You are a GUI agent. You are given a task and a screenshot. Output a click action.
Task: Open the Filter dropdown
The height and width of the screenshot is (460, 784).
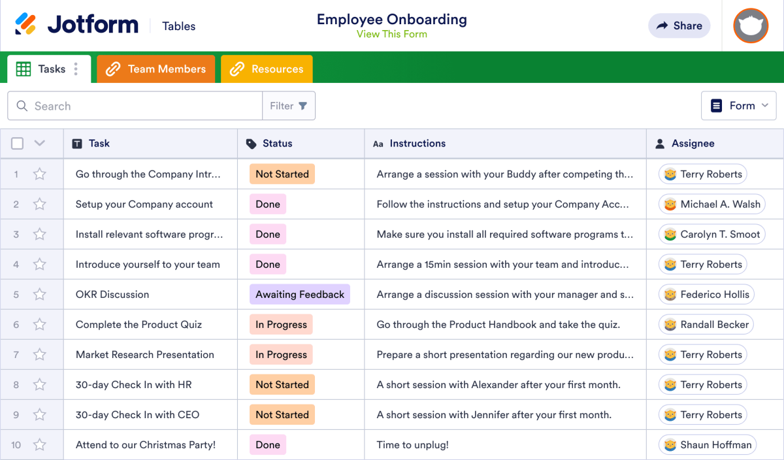289,105
